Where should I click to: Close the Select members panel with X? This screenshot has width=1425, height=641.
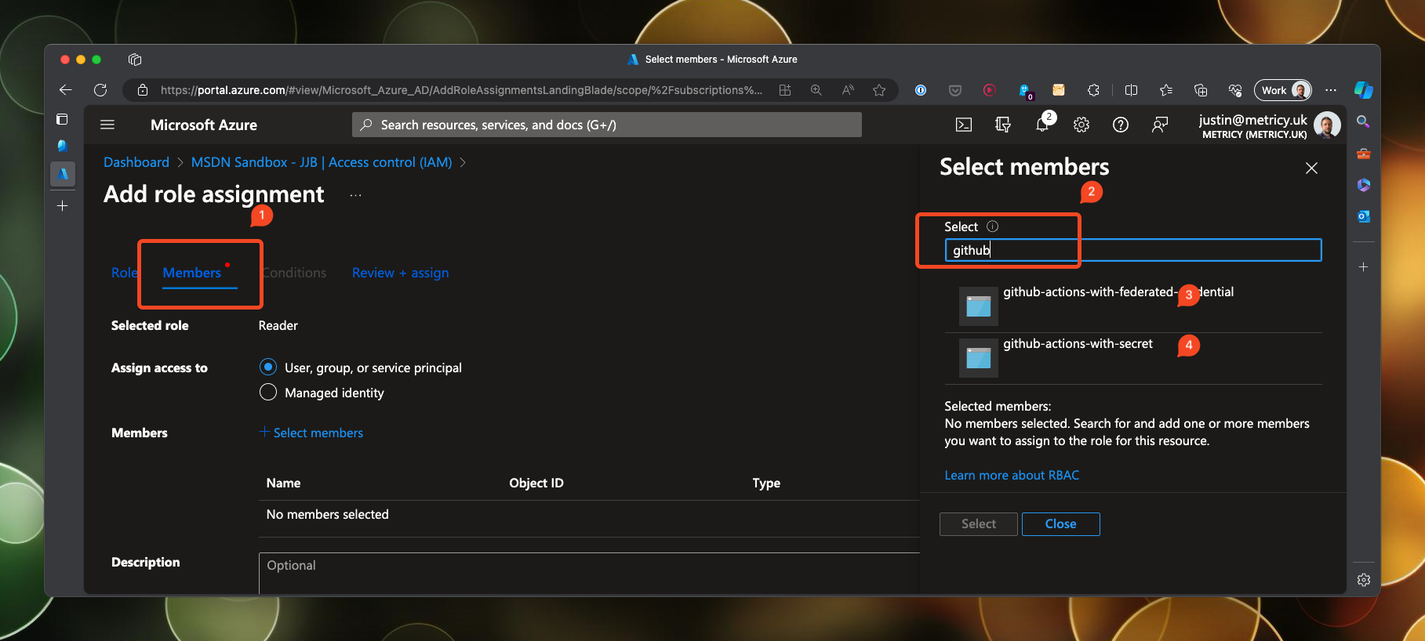pyautogui.click(x=1311, y=168)
